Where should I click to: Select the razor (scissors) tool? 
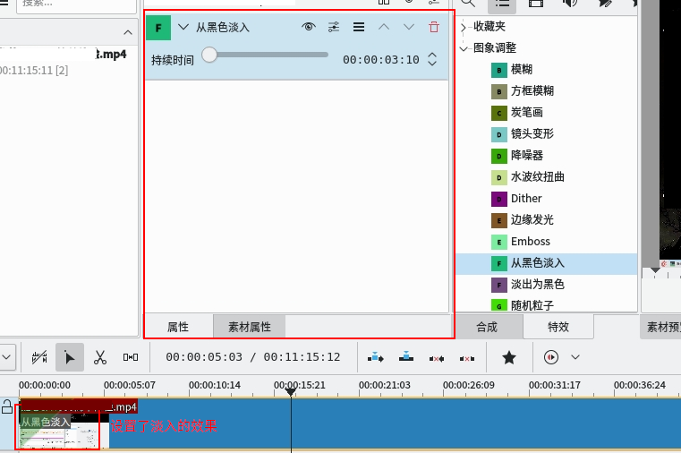(x=100, y=357)
